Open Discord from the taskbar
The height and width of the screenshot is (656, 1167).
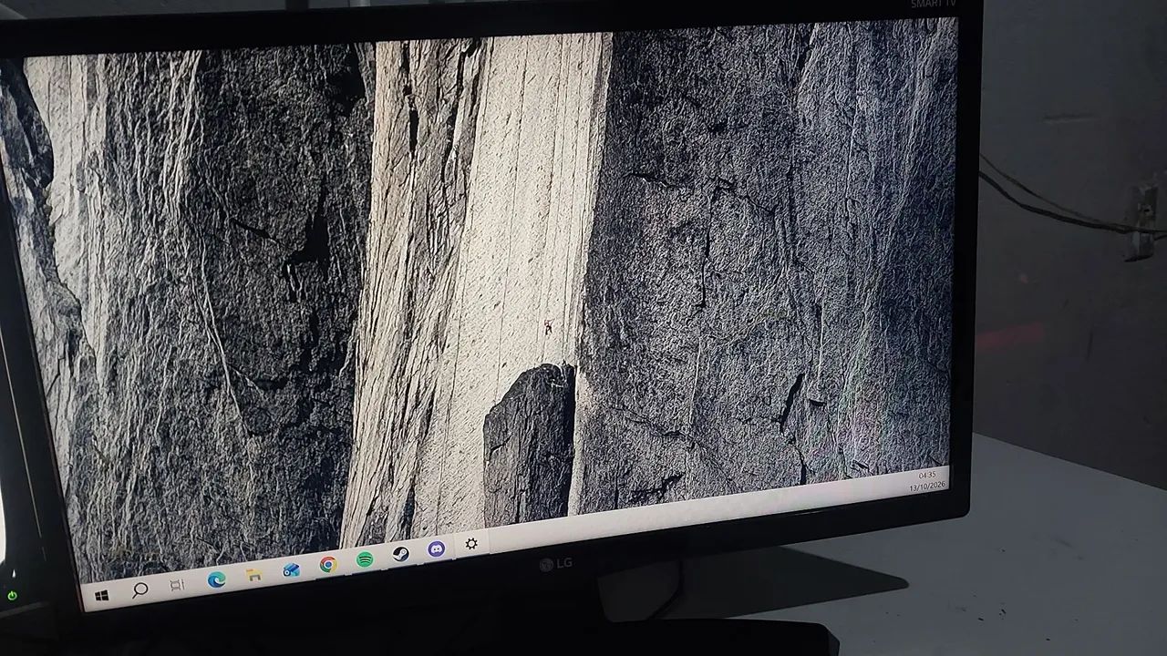pyautogui.click(x=436, y=549)
